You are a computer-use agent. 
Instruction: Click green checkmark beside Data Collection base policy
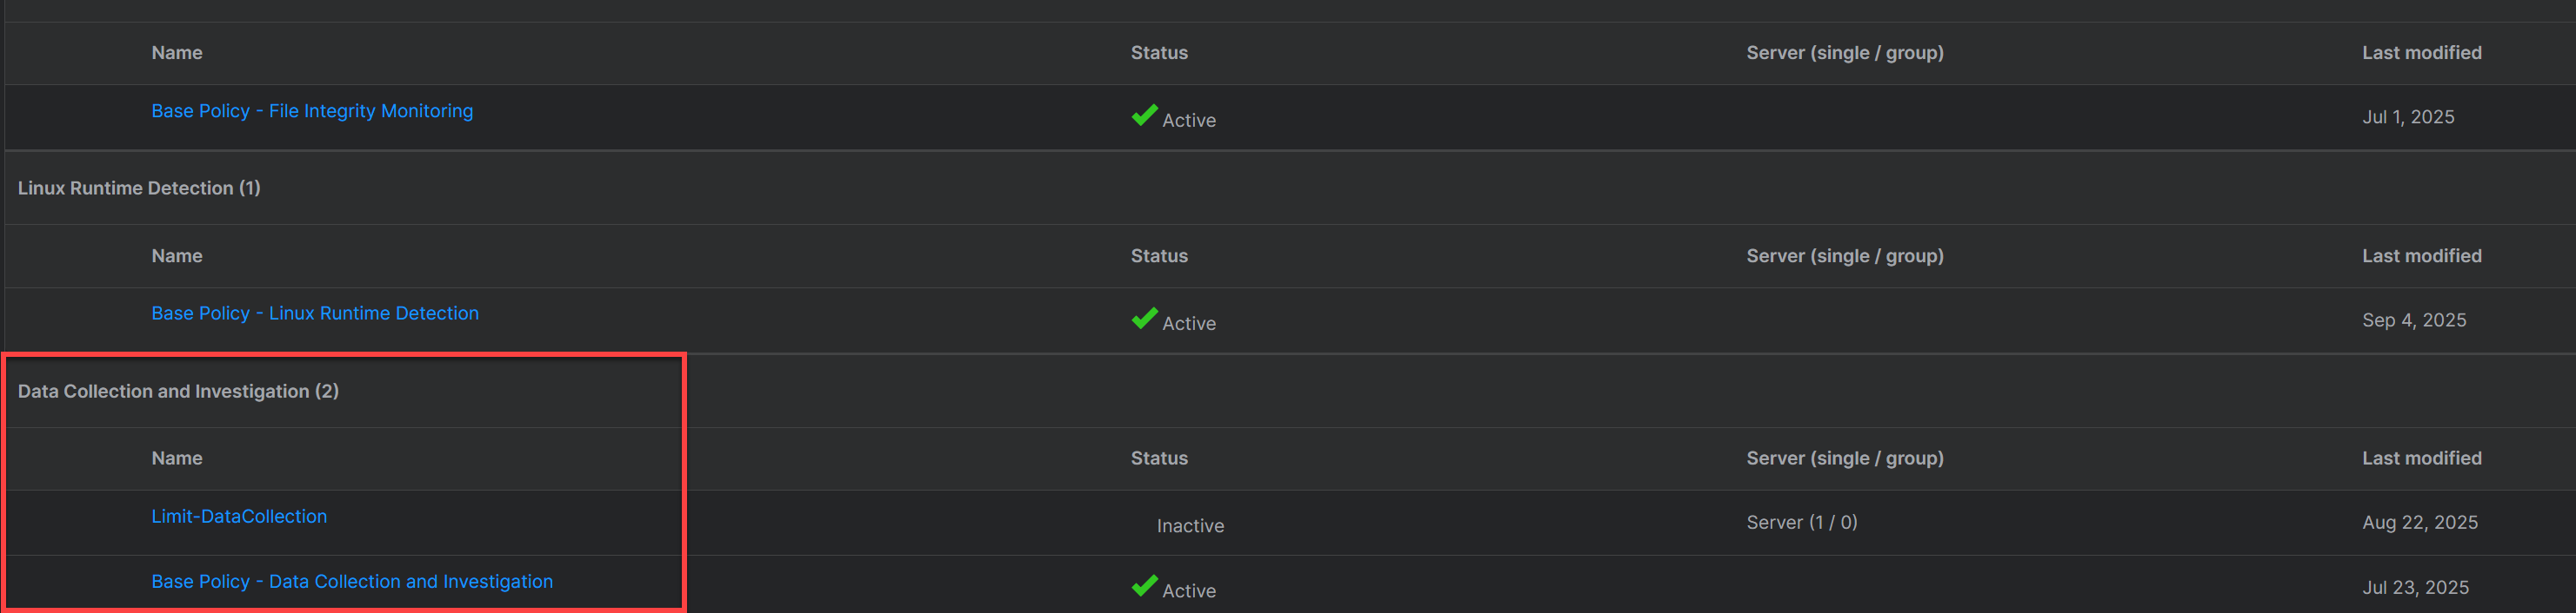(1144, 586)
